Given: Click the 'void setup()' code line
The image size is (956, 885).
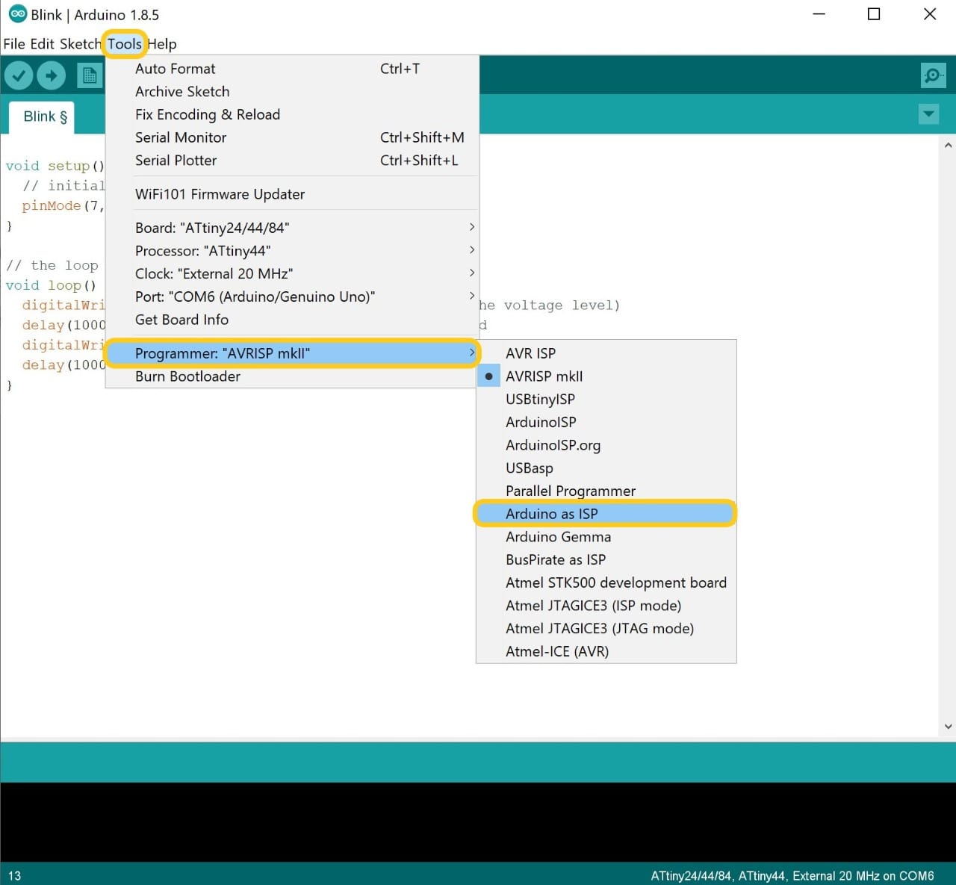Looking at the screenshot, I should coord(55,166).
